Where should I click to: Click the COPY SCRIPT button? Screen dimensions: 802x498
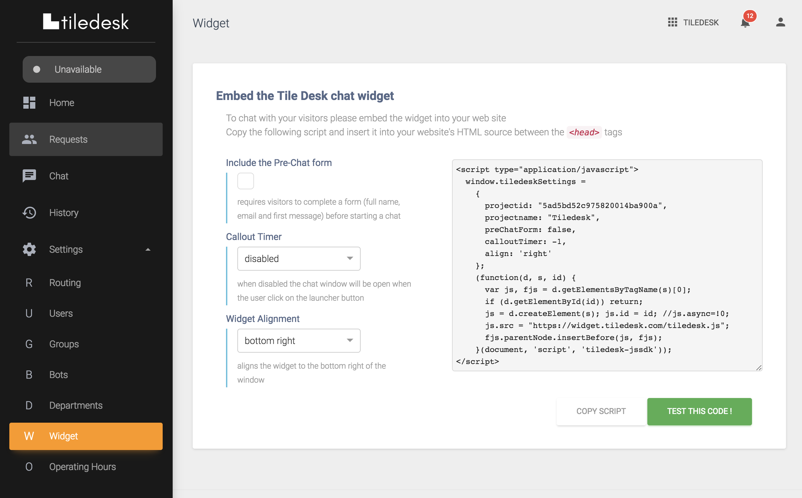[x=601, y=411]
